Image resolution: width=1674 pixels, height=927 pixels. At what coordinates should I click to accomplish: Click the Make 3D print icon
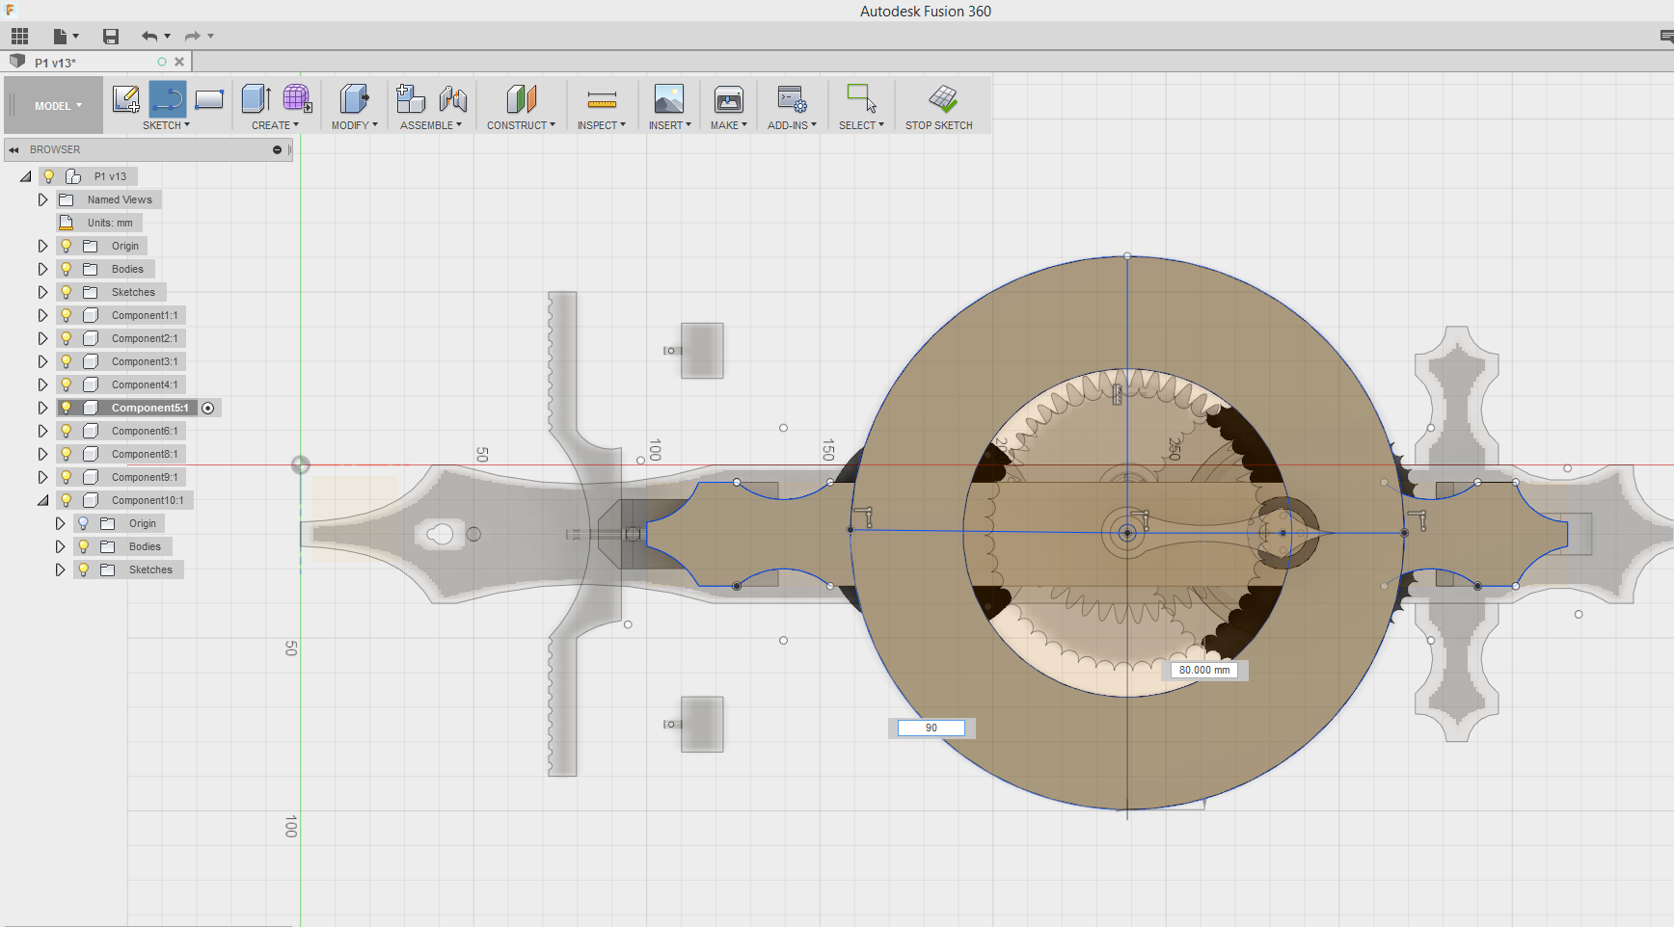click(729, 98)
